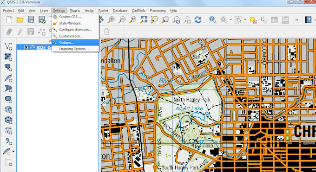The width and height of the screenshot is (316, 172).
Task: Click the Current Edits pencils icon
Action: point(9,32)
